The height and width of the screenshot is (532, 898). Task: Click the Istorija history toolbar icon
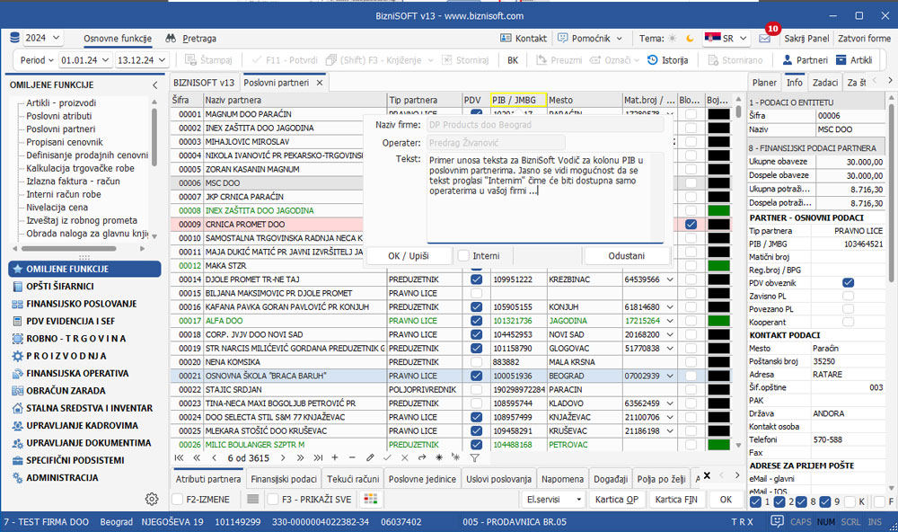coord(653,60)
